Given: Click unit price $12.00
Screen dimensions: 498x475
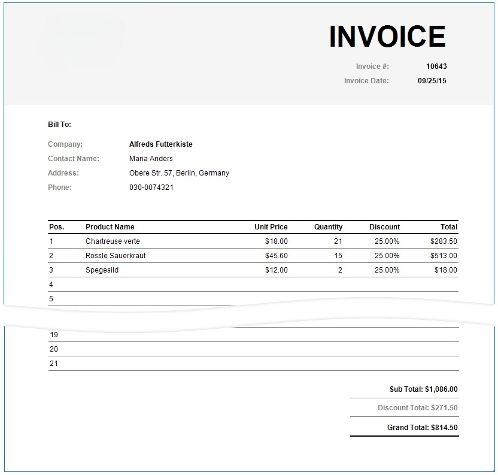Looking at the screenshot, I should (x=277, y=270).
